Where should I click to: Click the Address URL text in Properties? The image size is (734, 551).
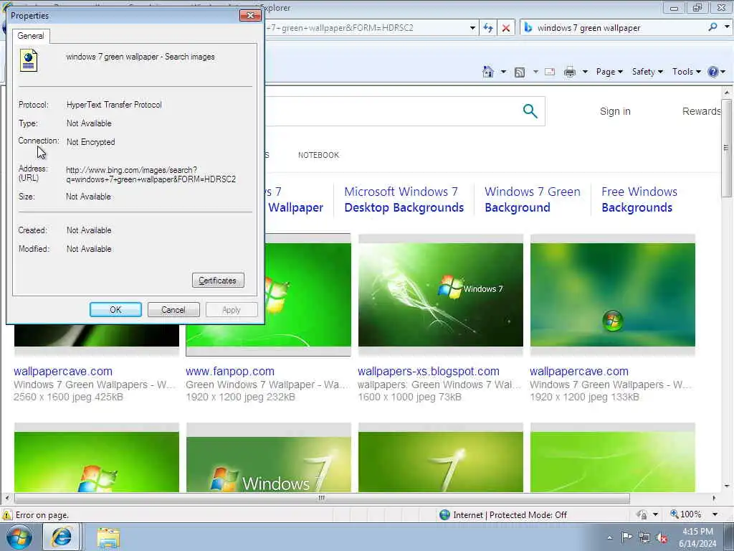151,175
